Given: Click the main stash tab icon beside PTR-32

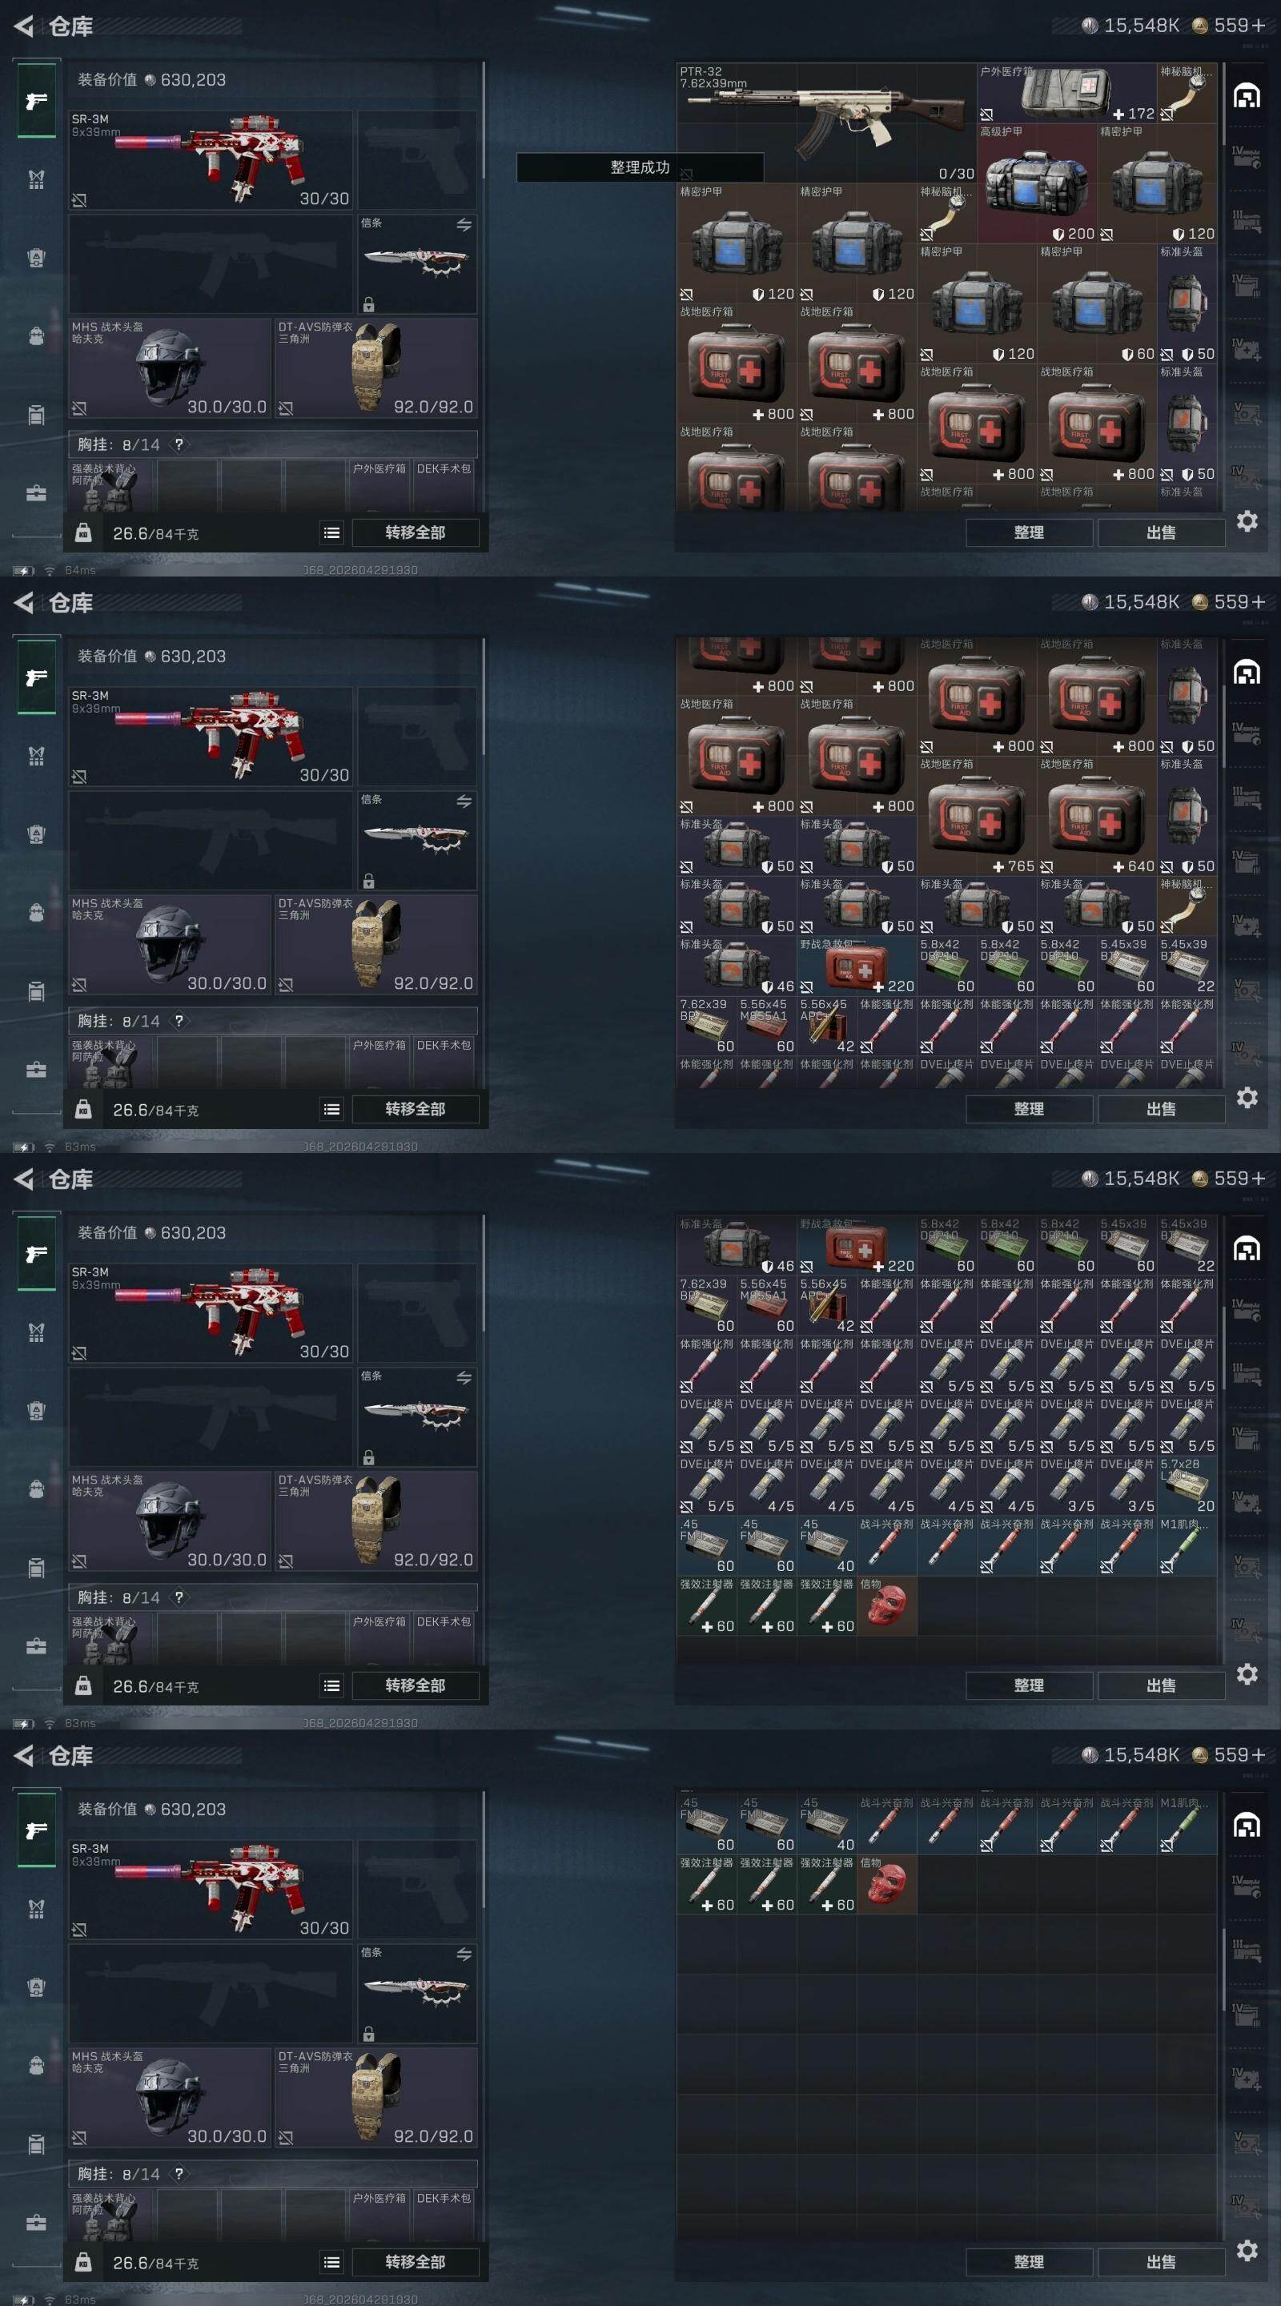Looking at the screenshot, I should [1247, 95].
